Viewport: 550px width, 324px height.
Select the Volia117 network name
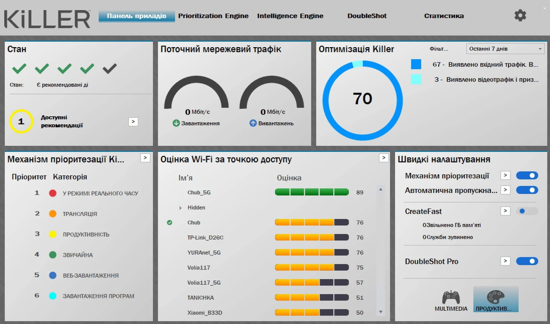(199, 268)
